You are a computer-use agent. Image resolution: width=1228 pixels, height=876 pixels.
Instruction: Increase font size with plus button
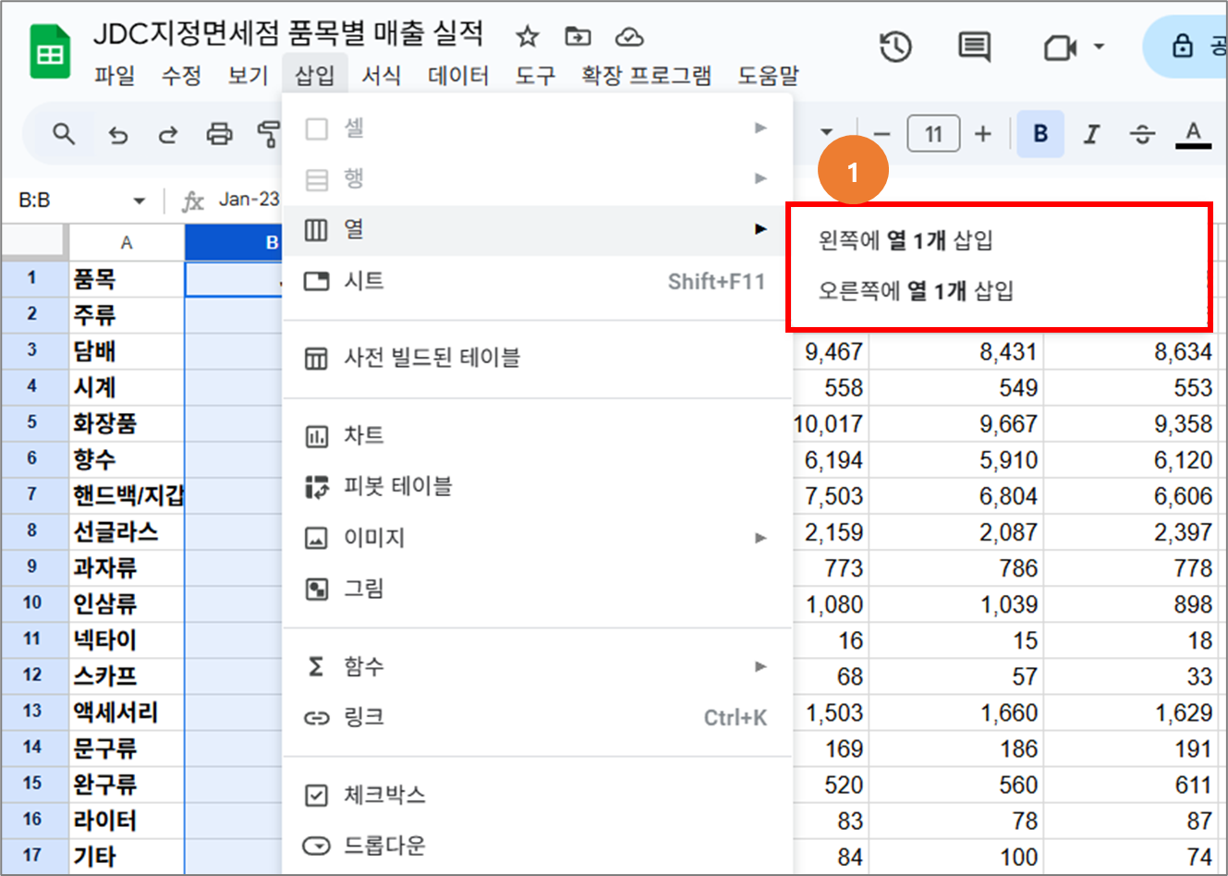pos(983,135)
